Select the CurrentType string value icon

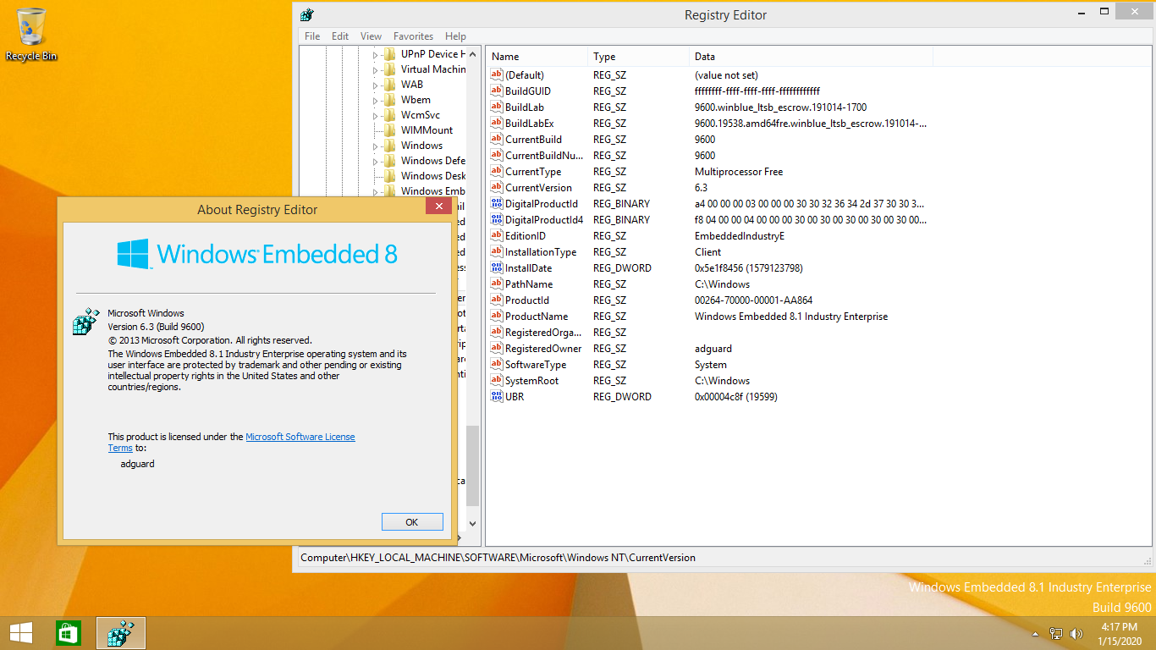click(x=497, y=172)
